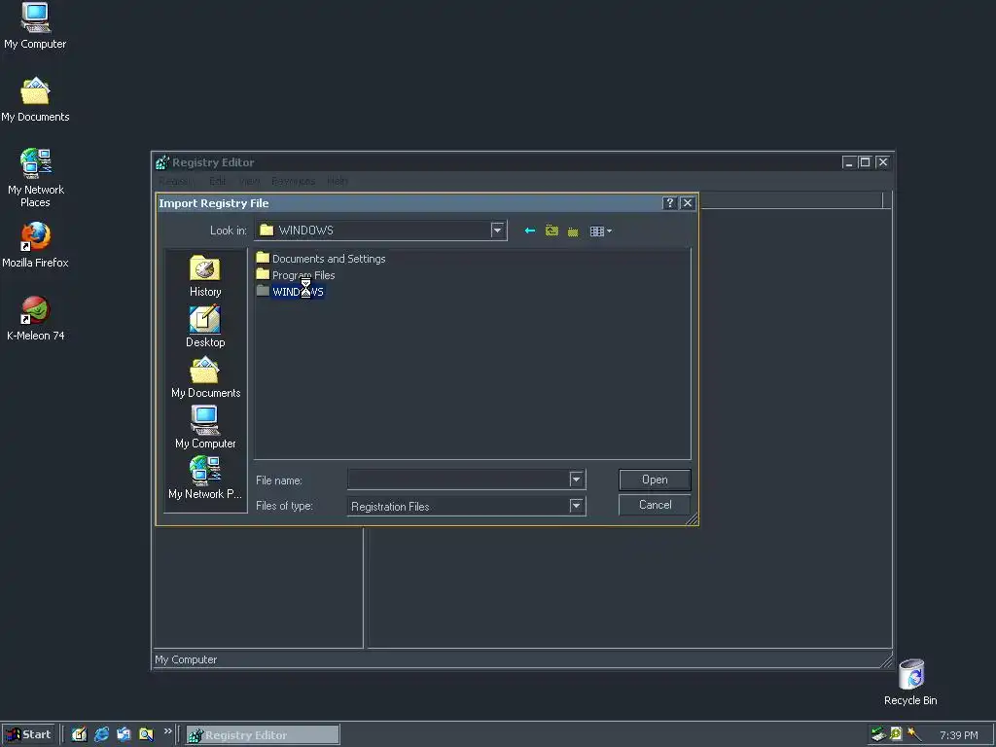Click the File name input field
Image resolution: width=996 pixels, height=747 pixels.
click(x=458, y=480)
